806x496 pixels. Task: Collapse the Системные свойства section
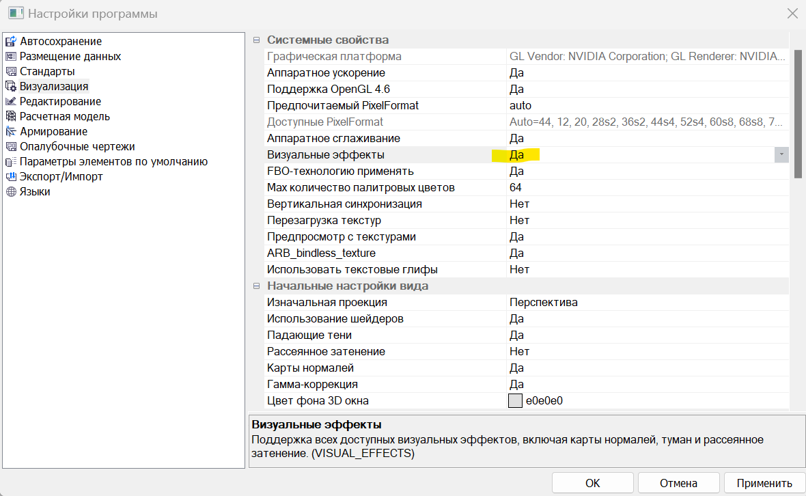pos(257,40)
